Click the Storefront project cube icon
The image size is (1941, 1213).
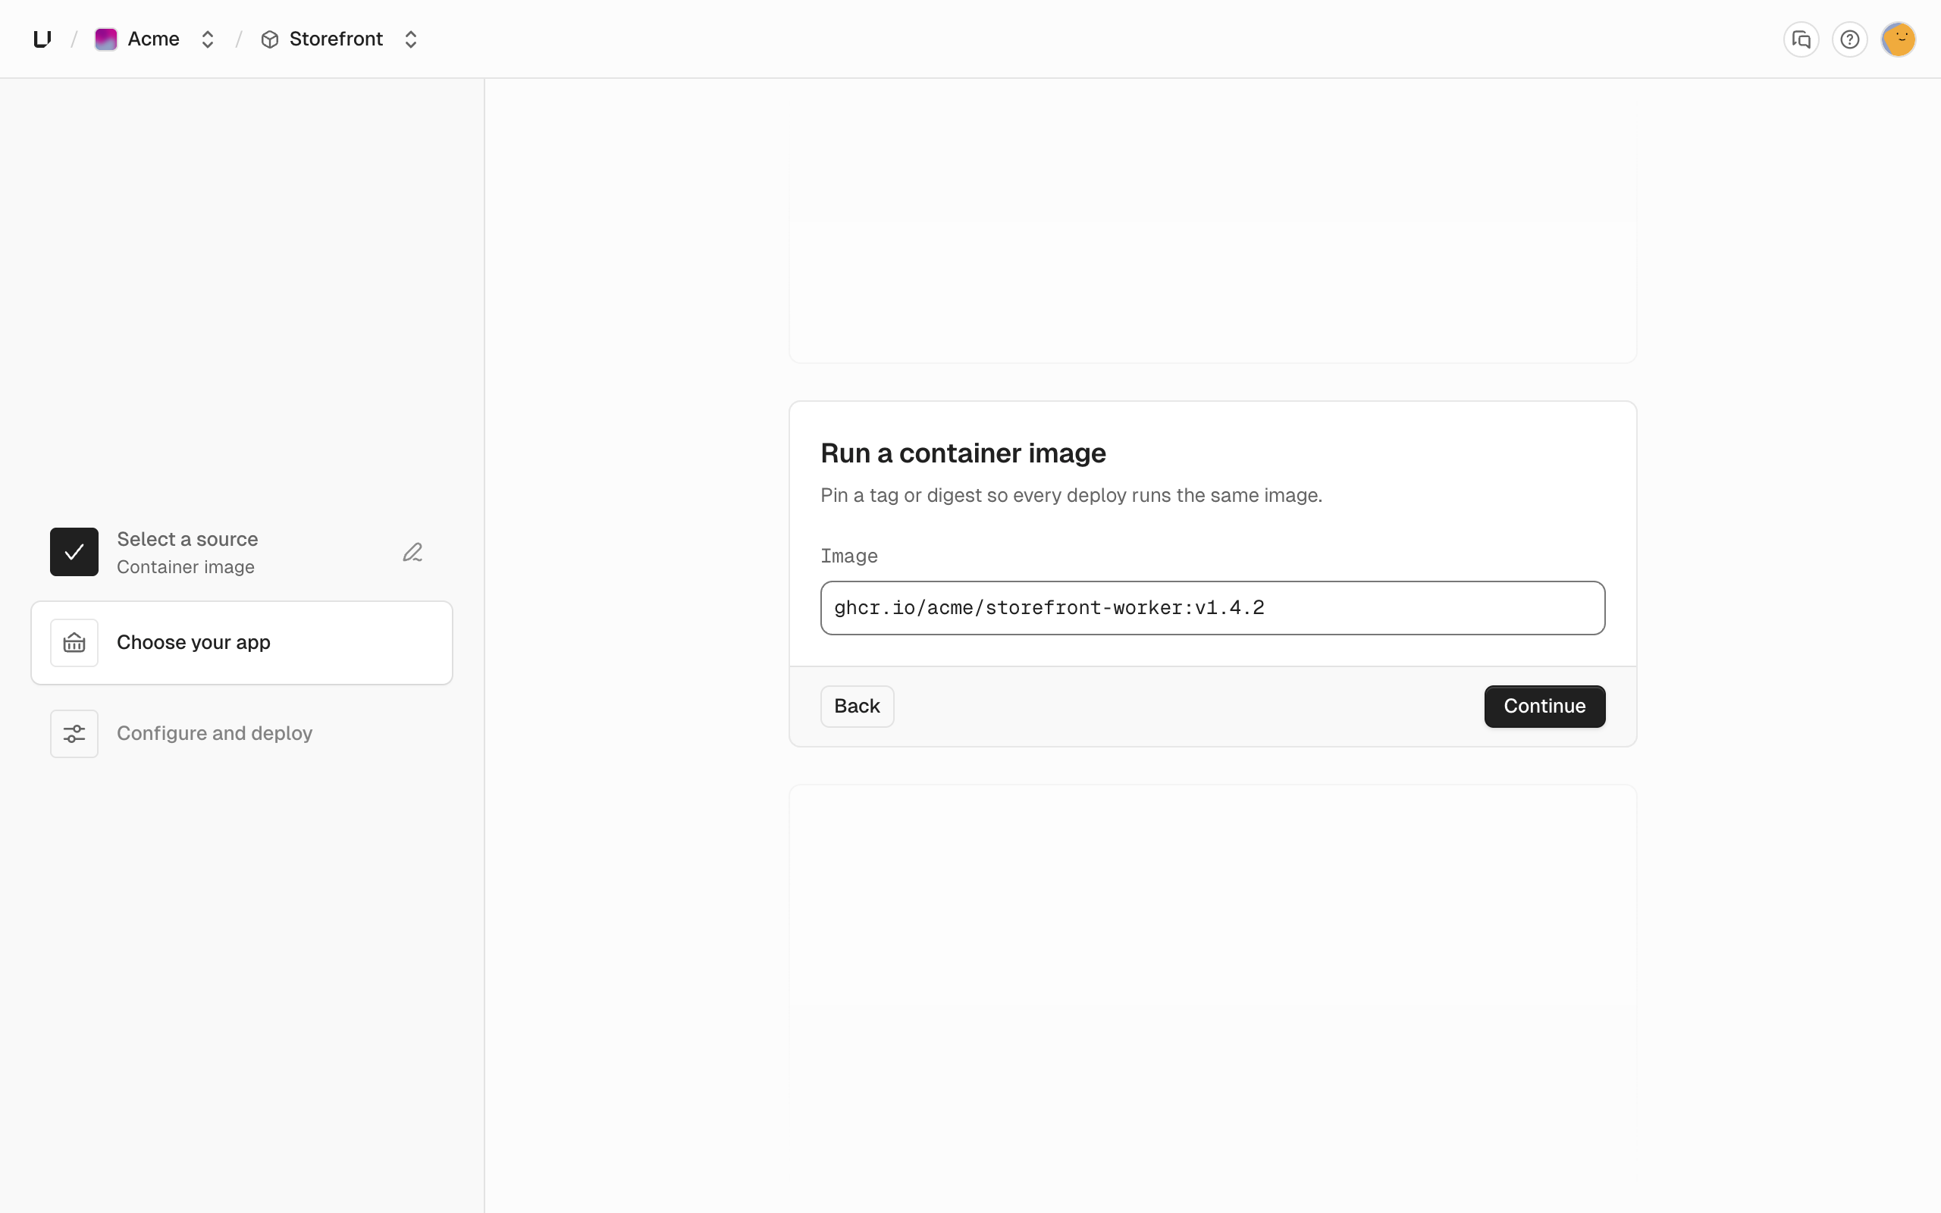coord(269,39)
